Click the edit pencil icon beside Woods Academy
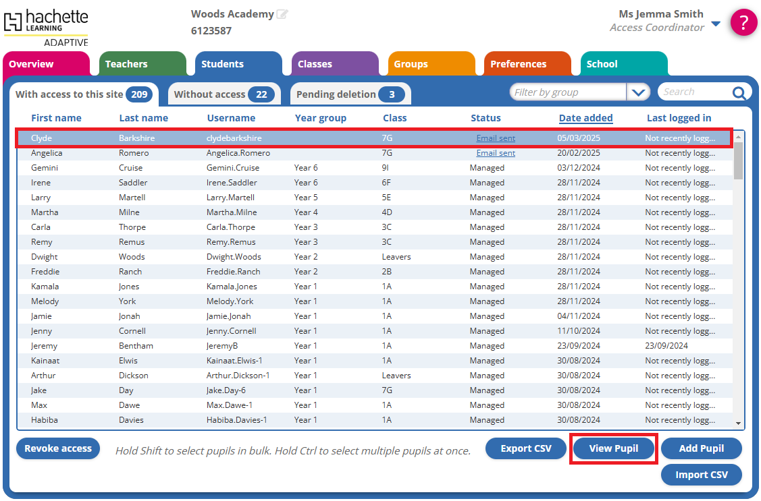This screenshot has width=761, height=501. pos(282,14)
